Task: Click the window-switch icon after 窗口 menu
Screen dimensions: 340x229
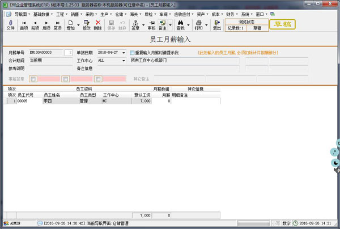Action: tap(273, 14)
